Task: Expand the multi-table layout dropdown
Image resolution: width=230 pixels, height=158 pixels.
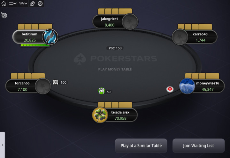Action: (x=23, y=4)
